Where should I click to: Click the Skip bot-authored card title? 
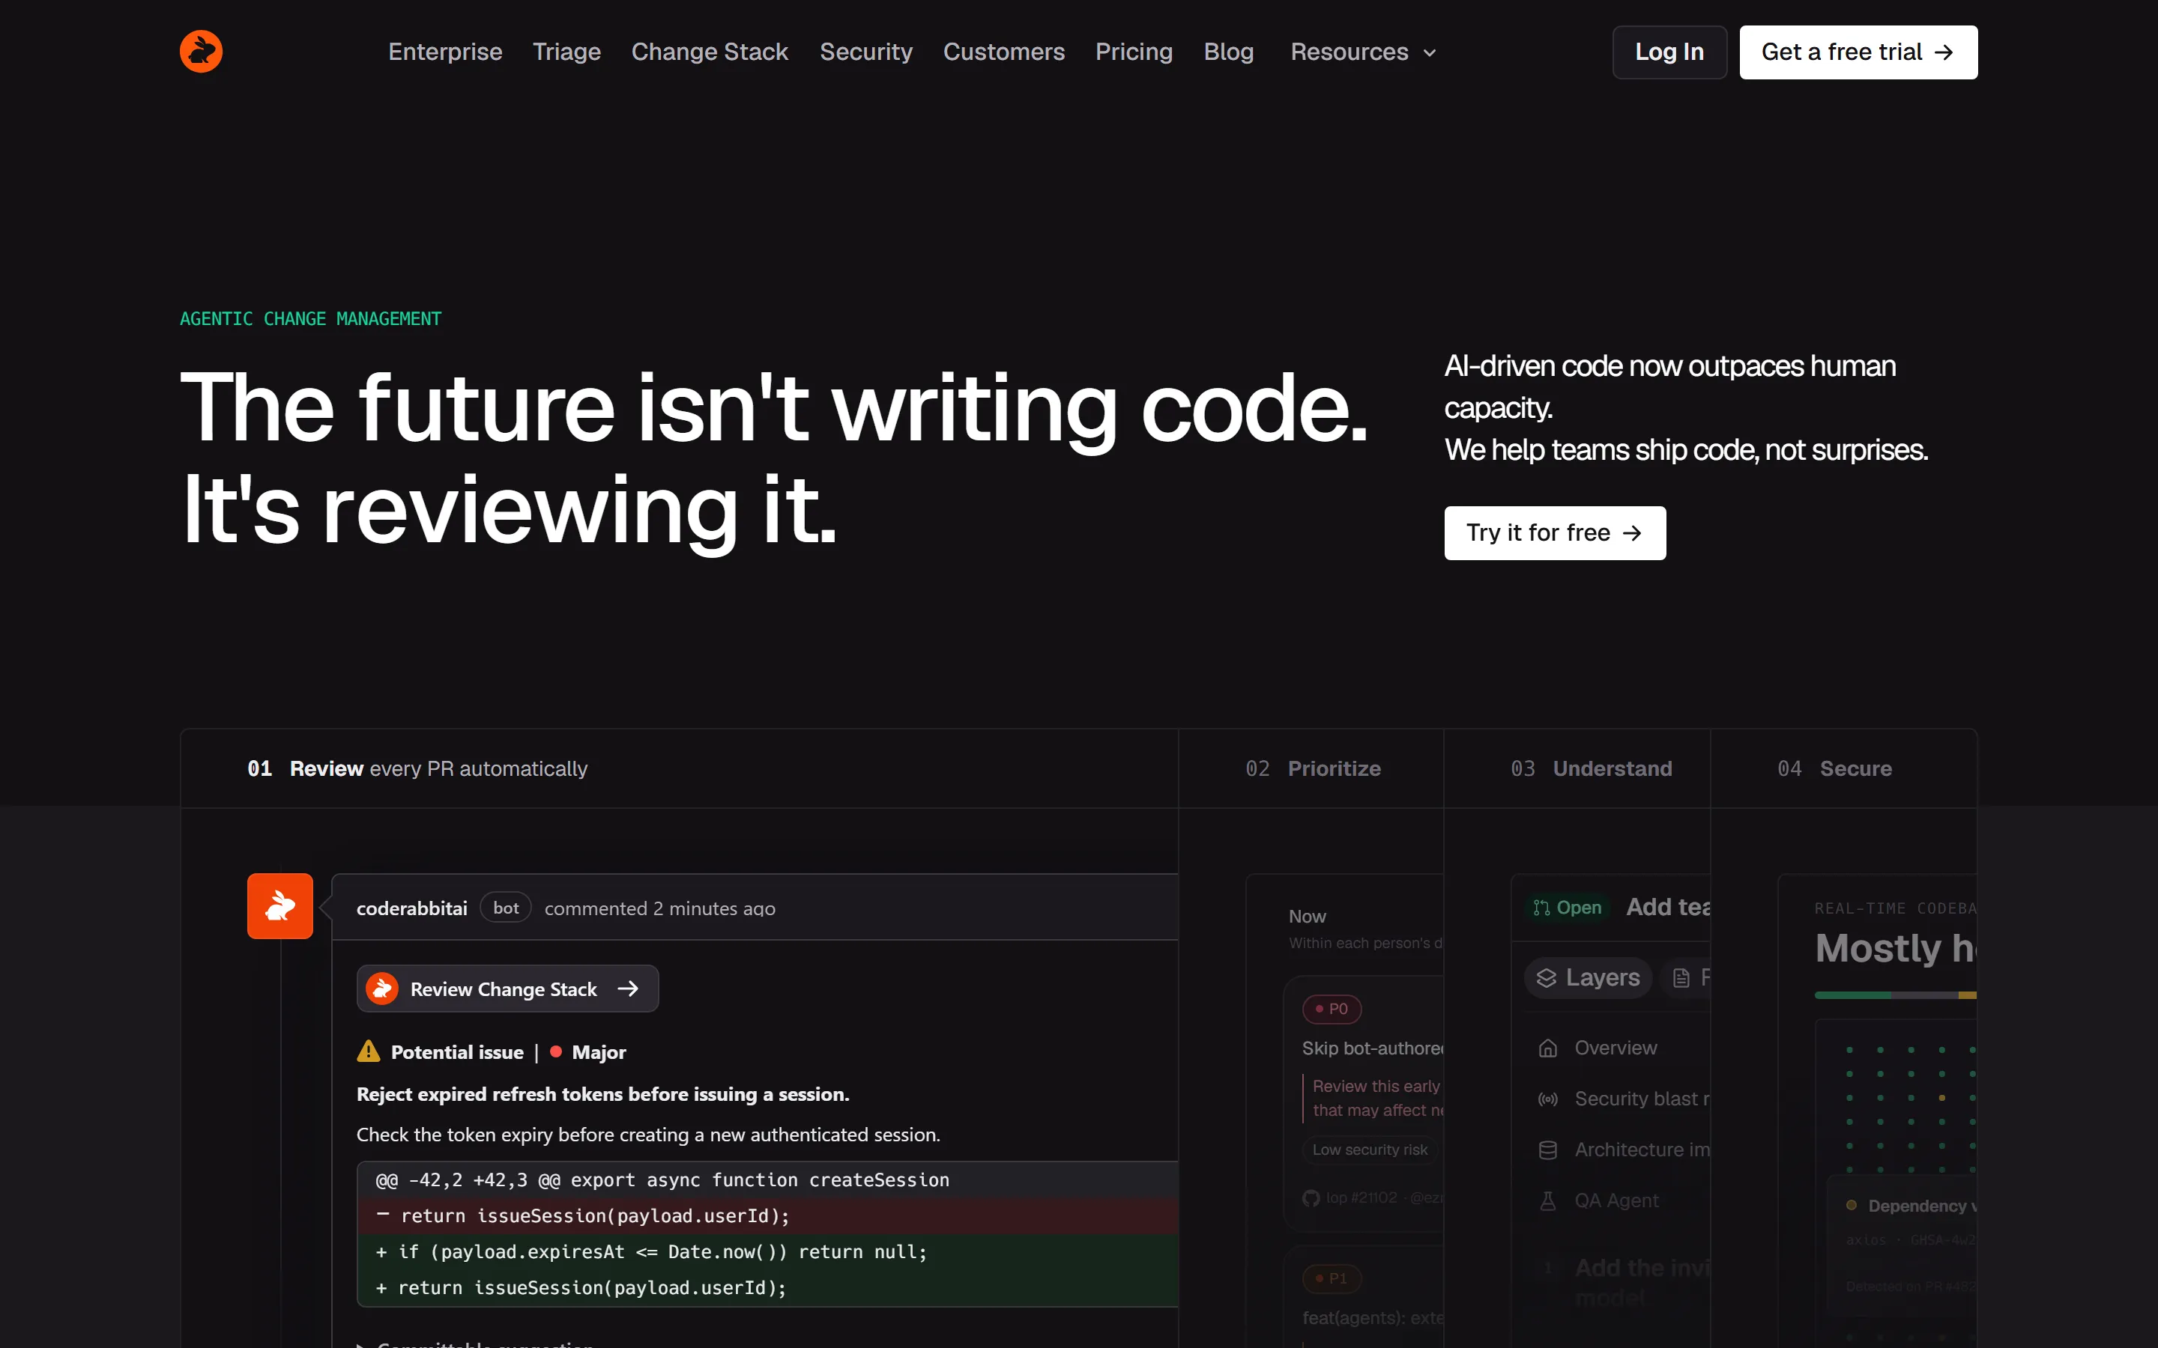[x=1373, y=1048]
